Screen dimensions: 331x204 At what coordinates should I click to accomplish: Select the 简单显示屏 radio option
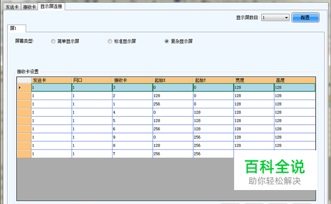65,41
